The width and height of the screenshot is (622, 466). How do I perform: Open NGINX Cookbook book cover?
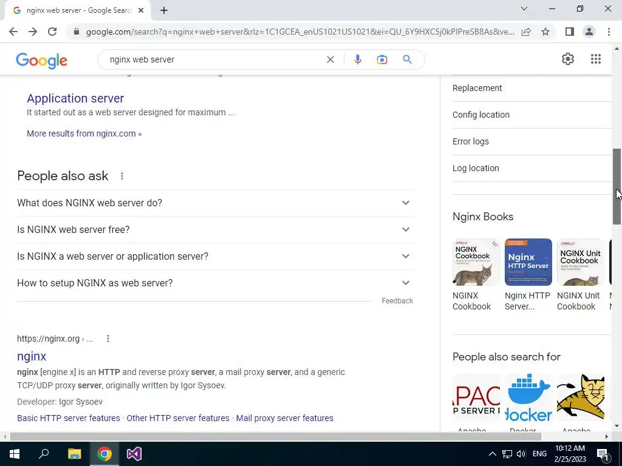point(476,262)
